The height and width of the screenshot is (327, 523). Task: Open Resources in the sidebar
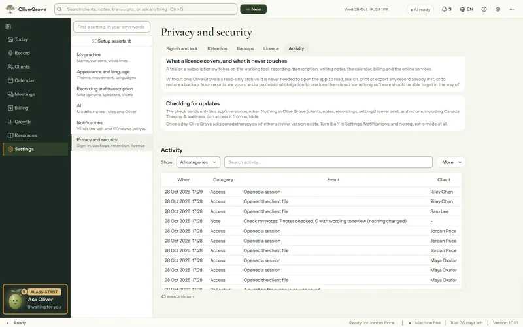35,135
